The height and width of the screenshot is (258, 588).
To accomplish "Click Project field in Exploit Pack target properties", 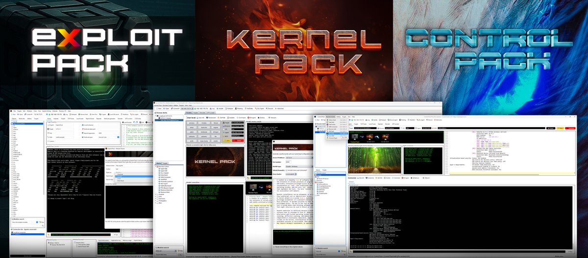I will click(x=64, y=125).
